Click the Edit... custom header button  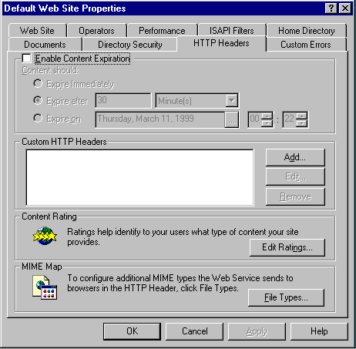295,176
